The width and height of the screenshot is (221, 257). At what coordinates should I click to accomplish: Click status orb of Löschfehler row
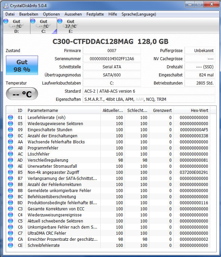tap(10, 154)
